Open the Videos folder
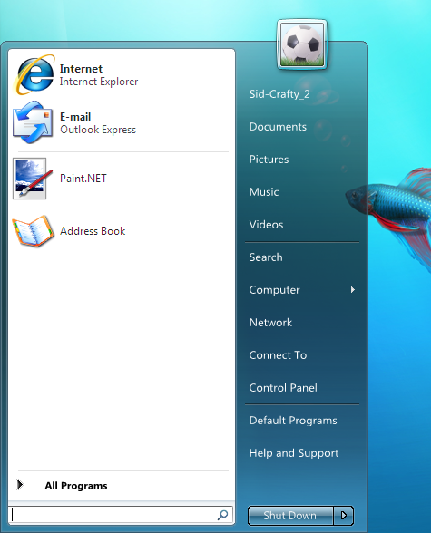Image resolution: width=431 pixels, height=533 pixels. tap(266, 225)
